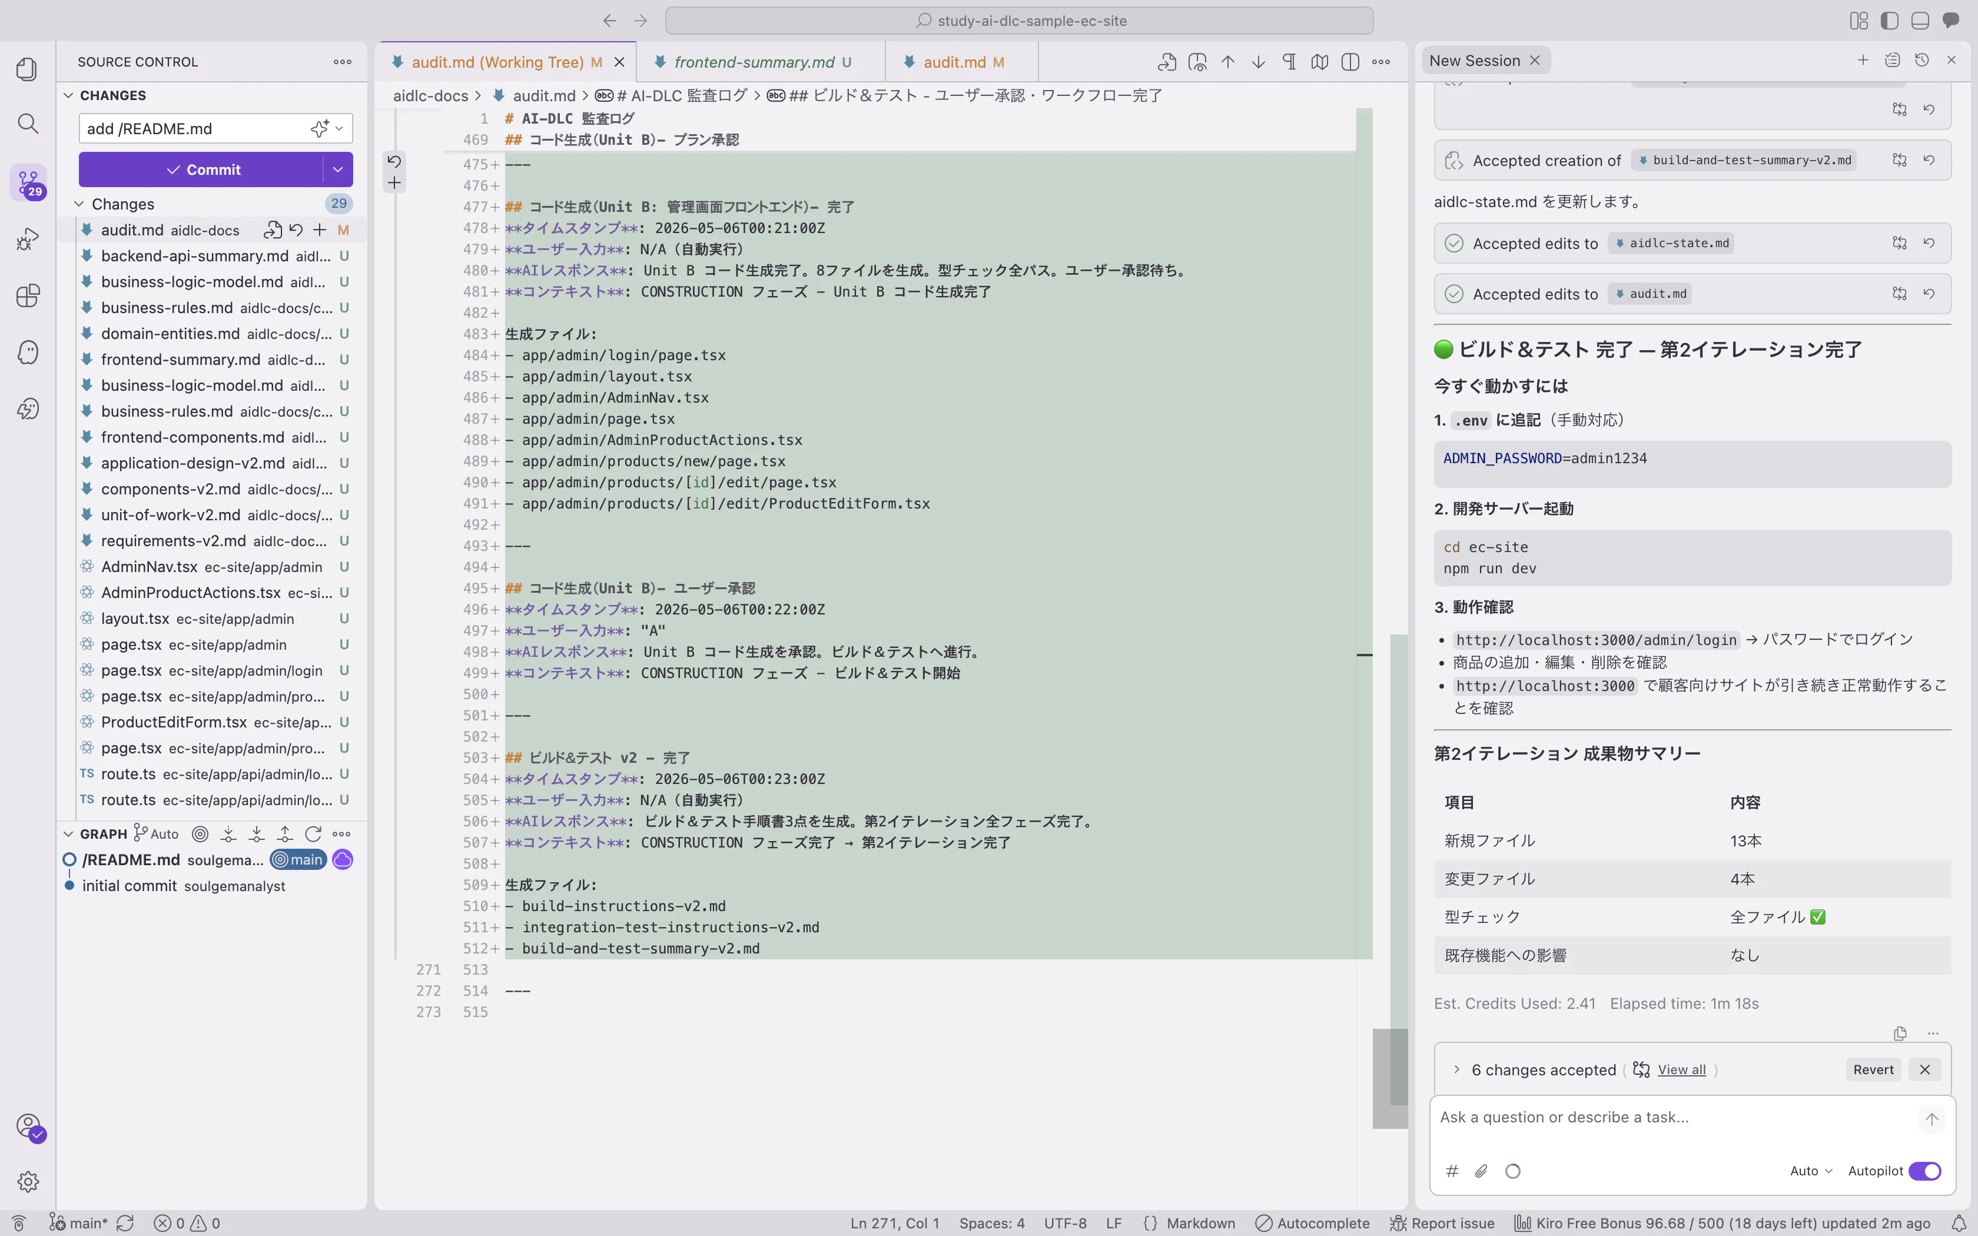The image size is (1978, 1236).
Task: Open Commit button dropdown arrow
Action: pyautogui.click(x=337, y=170)
